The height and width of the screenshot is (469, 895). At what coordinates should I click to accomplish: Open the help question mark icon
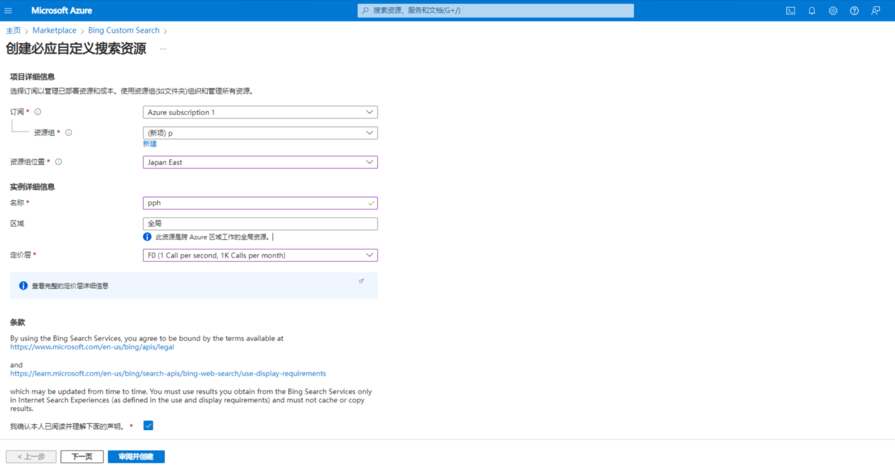point(854,10)
